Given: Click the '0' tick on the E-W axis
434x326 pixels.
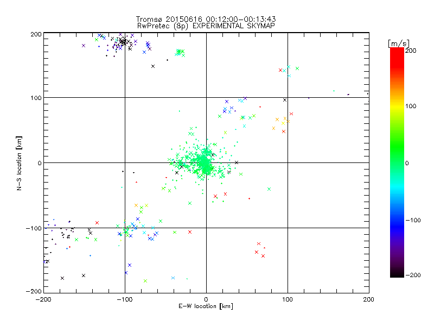Looking at the screenshot, I should click(206, 299).
